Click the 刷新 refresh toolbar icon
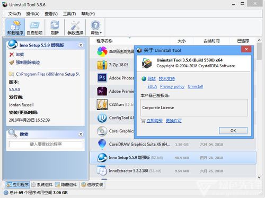Screen dimensions: 265x198 pyautogui.click(x=55, y=28)
